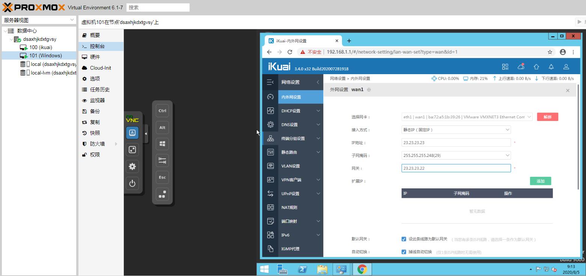Open Proxmox 硬件 tab
The image size is (586, 276).
point(101,57)
